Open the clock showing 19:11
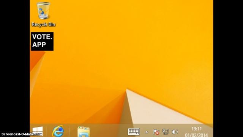The width and height of the screenshot is (243, 137). click(197, 129)
